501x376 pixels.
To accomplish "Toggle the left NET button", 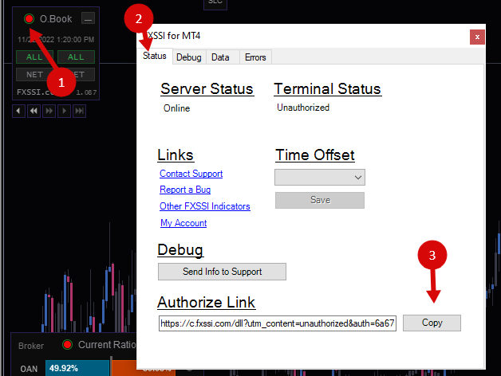I will pos(34,74).
